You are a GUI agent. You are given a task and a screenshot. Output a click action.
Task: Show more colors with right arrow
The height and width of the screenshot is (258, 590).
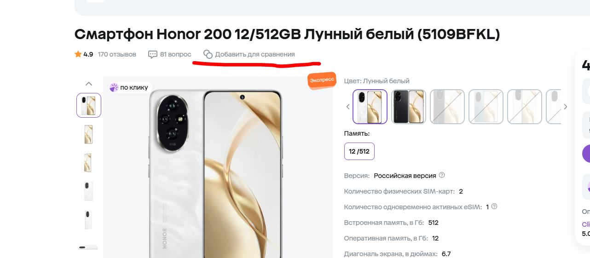(566, 107)
